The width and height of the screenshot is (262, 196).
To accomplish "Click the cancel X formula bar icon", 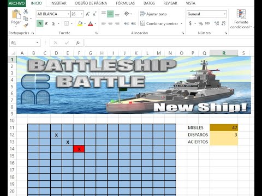I will click(x=55, y=43).
